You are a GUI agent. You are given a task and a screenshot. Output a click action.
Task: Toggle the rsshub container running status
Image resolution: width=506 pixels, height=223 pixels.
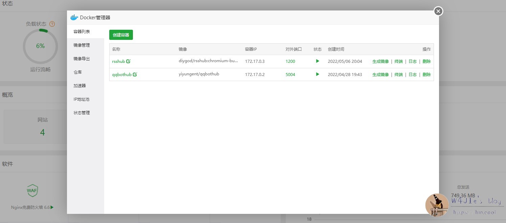pyautogui.click(x=317, y=61)
